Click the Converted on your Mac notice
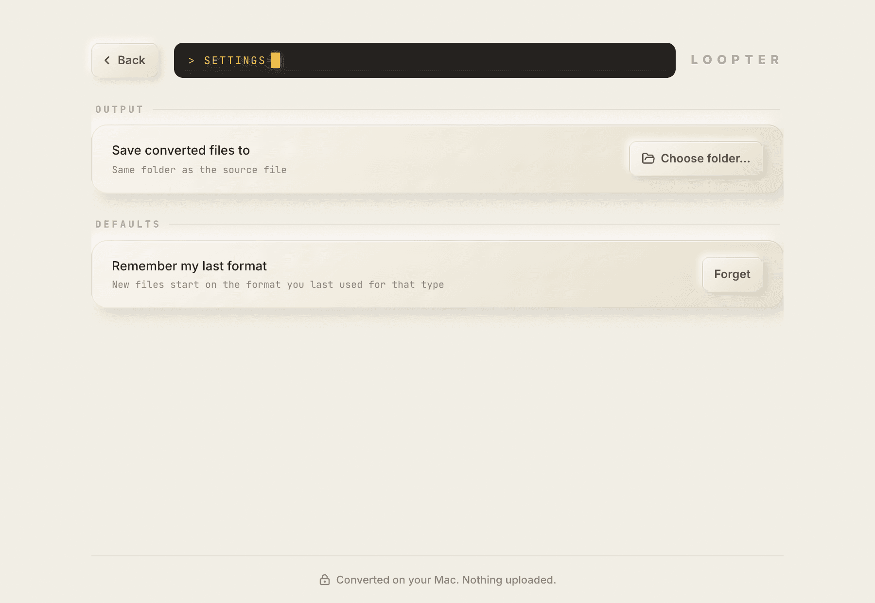The image size is (875, 603). tap(446, 580)
